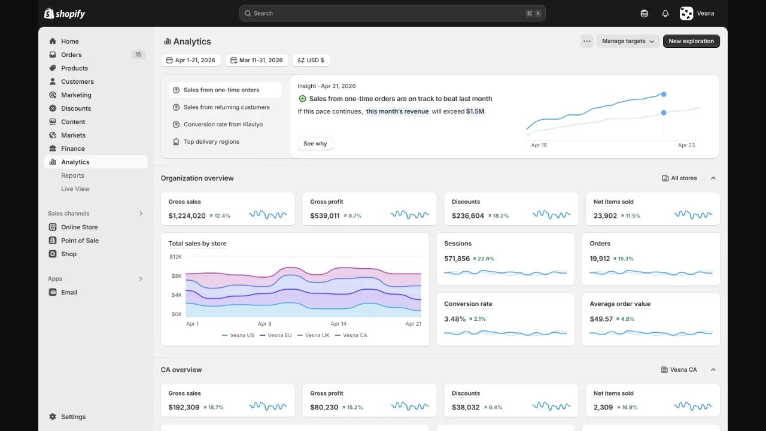The width and height of the screenshot is (766, 431).
Task: Click this month's revenue link
Action: [x=397, y=111]
